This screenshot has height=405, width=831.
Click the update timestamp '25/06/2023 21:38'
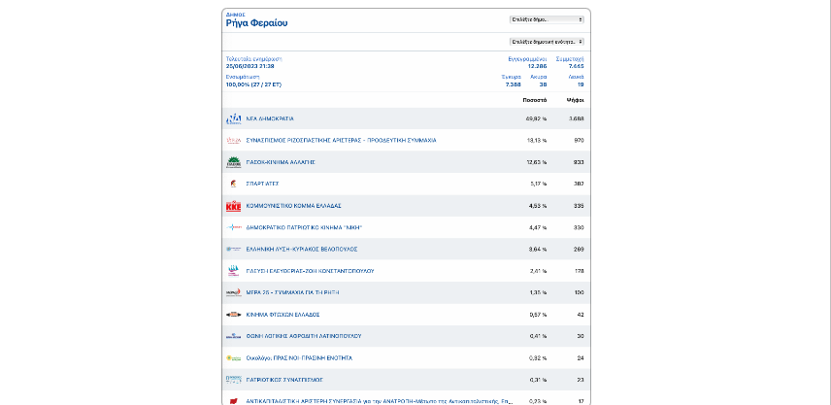(x=249, y=66)
